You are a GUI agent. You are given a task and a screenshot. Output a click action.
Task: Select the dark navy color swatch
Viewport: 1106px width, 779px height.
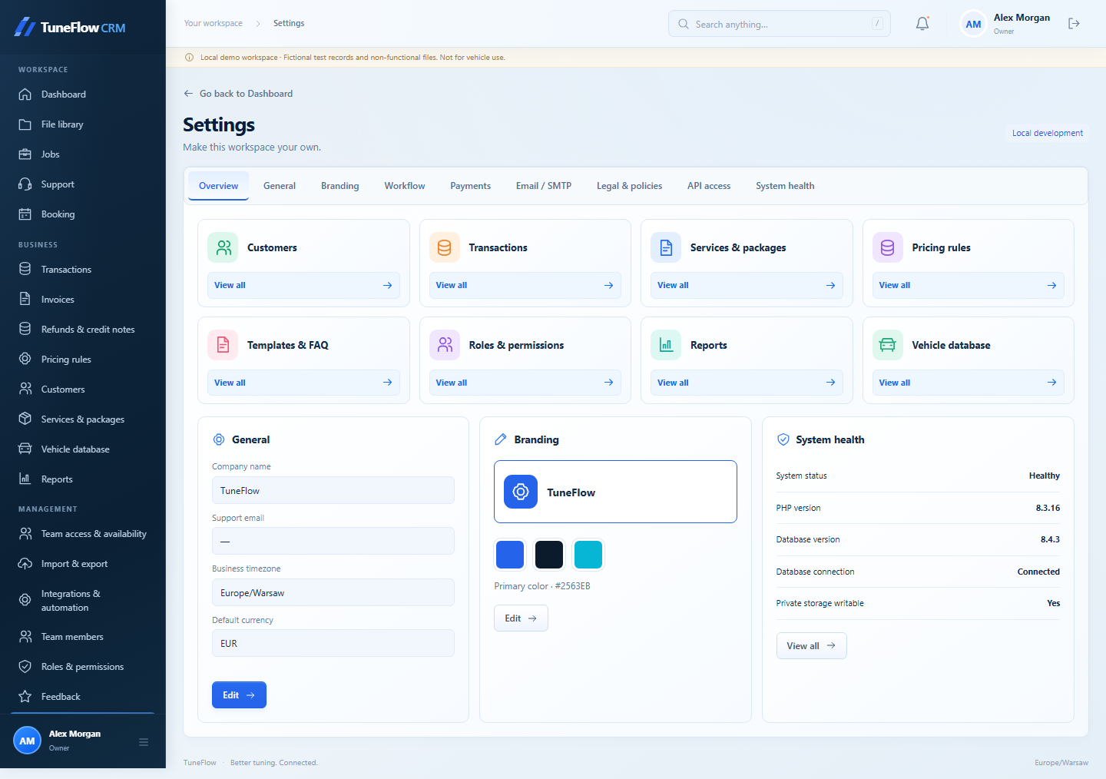(x=549, y=555)
